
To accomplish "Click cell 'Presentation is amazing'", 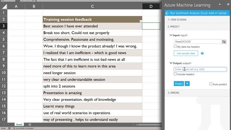I will coord(92,93).
